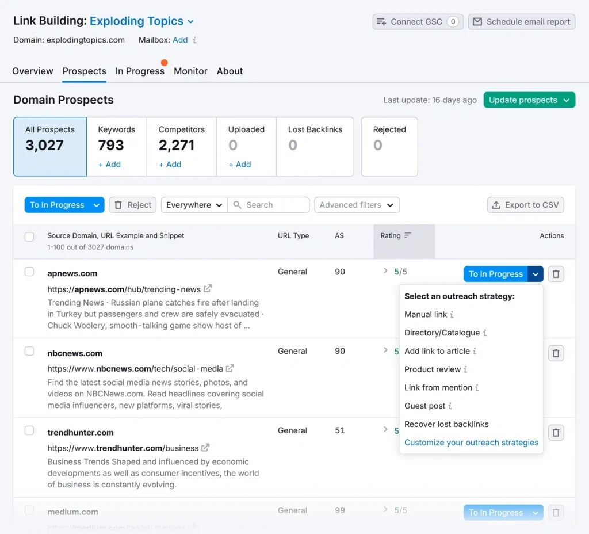This screenshot has height=534, width=589.
Task: Expand Advanced filters dropdown
Action: [357, 205]
